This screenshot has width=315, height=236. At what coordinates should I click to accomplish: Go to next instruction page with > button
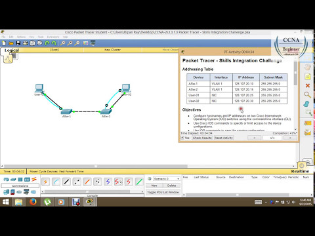290,138
